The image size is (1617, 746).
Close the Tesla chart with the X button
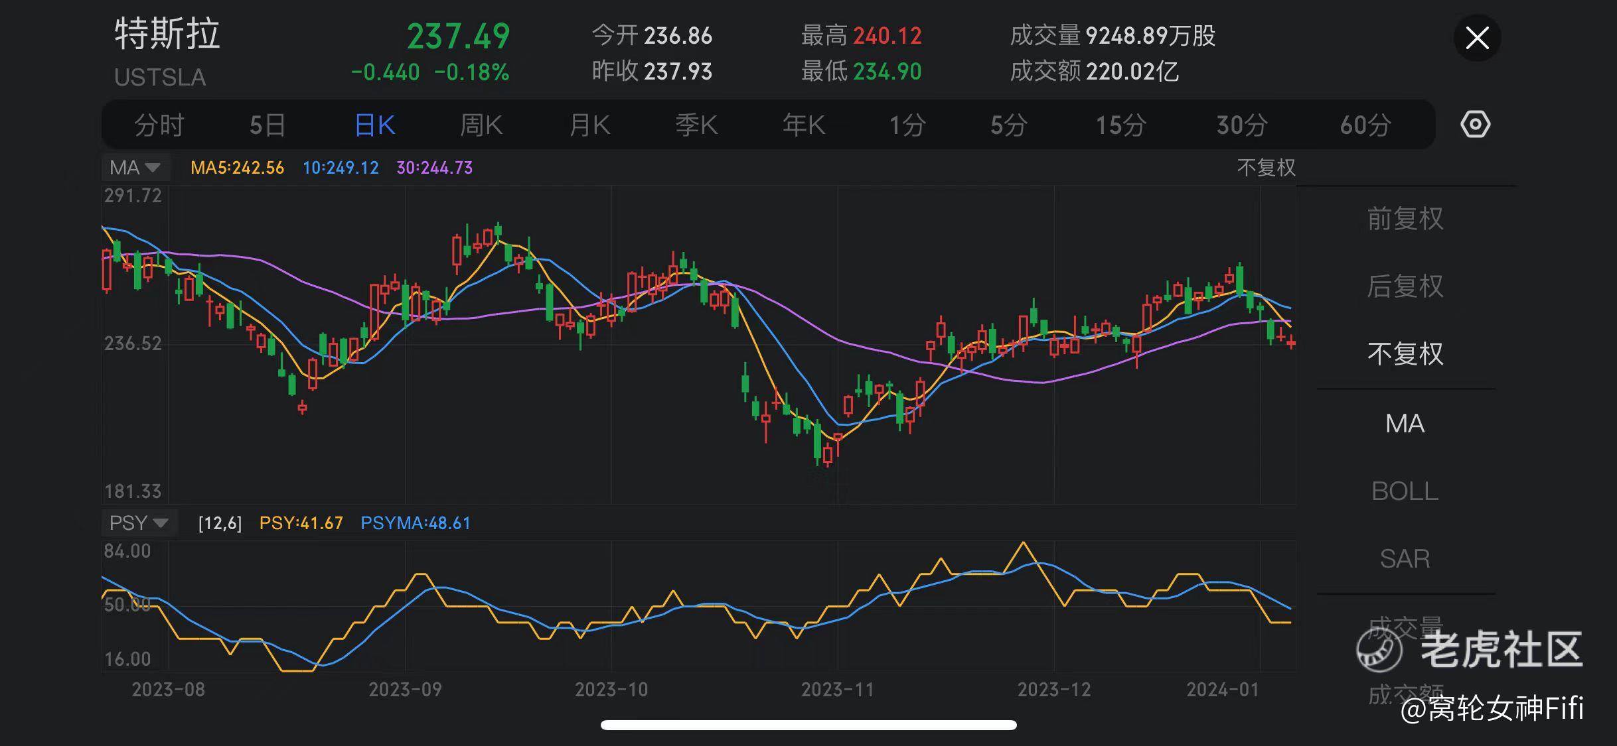click(x=1477, y=38)
